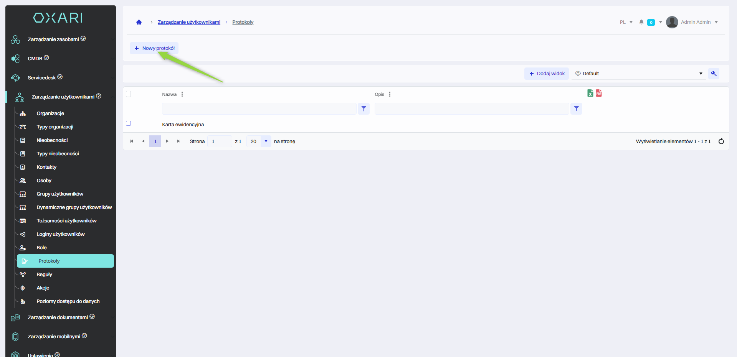Export table to Excel file
The width and height of the screenshot is (737, 357).
tap(590, 93)
